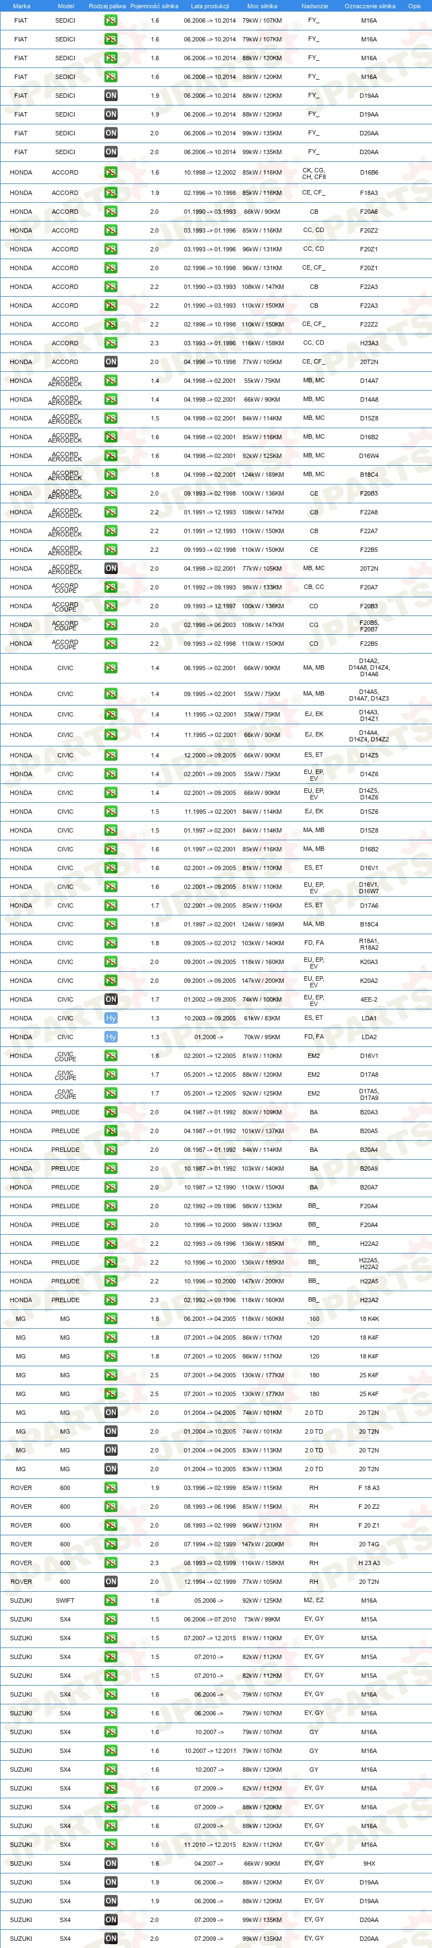Select petrol icon in Accord Aerodeck D16W4 row

[110, 456]
